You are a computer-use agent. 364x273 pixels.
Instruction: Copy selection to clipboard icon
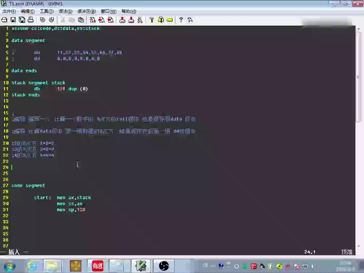tap(72, 20)
